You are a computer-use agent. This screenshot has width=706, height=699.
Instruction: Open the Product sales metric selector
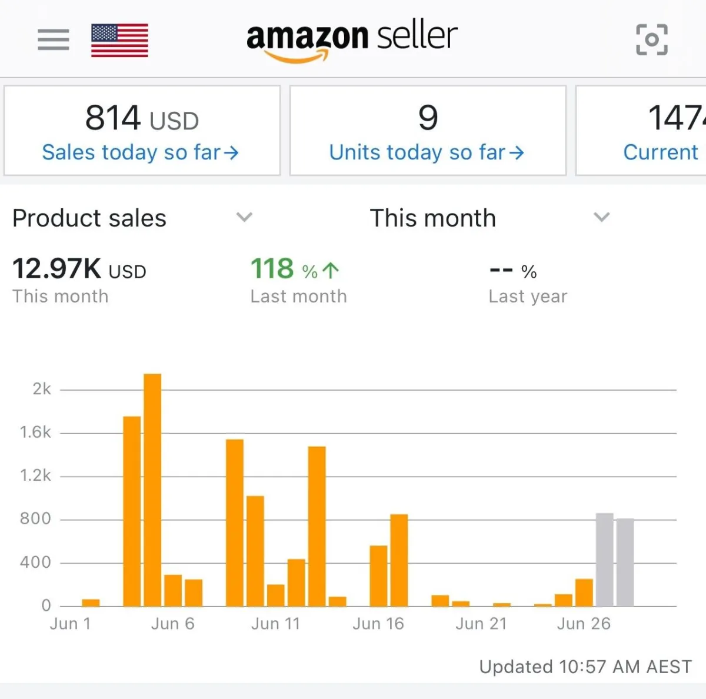89,218
